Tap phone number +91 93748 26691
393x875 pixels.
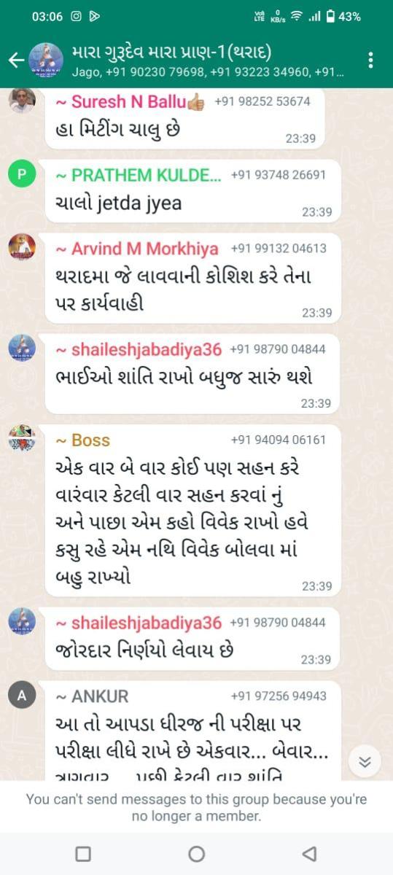(279, 175)
